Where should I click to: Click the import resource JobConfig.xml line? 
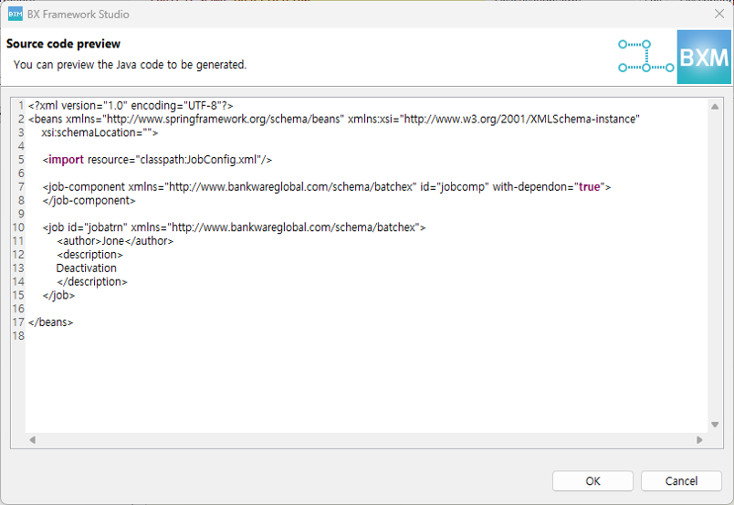coord(157,160)
